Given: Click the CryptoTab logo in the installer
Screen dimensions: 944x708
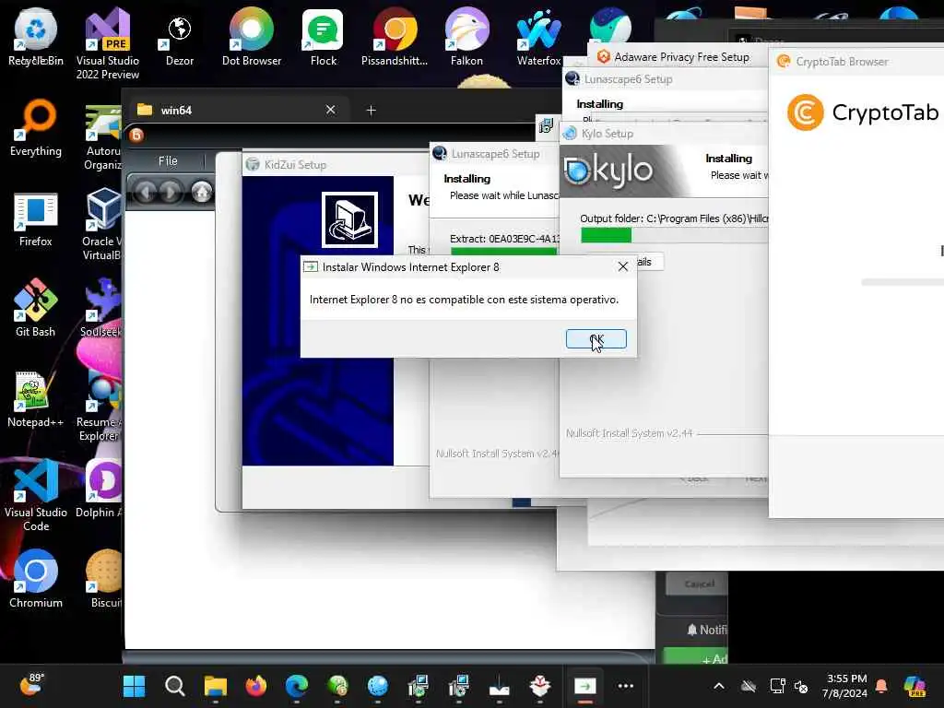Looking at the screenshot, I should (x=863, y=112).
